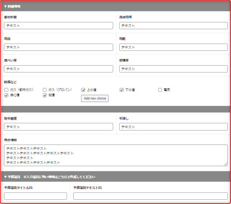Collapse the 詳細情報 section header
Screen dimensions: 231x204
pyautogui.click(x=12, y=6)
